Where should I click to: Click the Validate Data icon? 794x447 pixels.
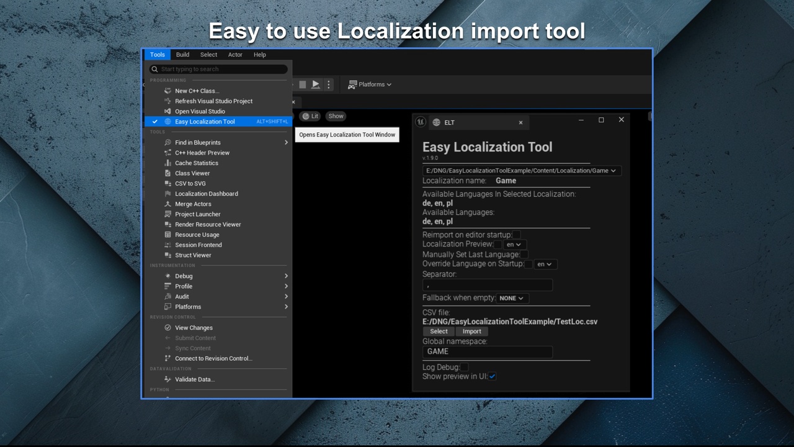167,379
